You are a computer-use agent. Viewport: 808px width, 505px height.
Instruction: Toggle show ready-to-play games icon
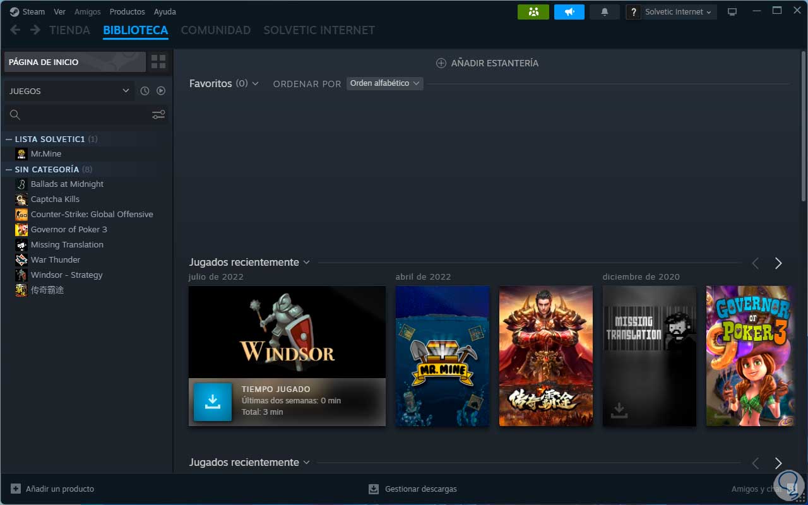tap(161, 91)
